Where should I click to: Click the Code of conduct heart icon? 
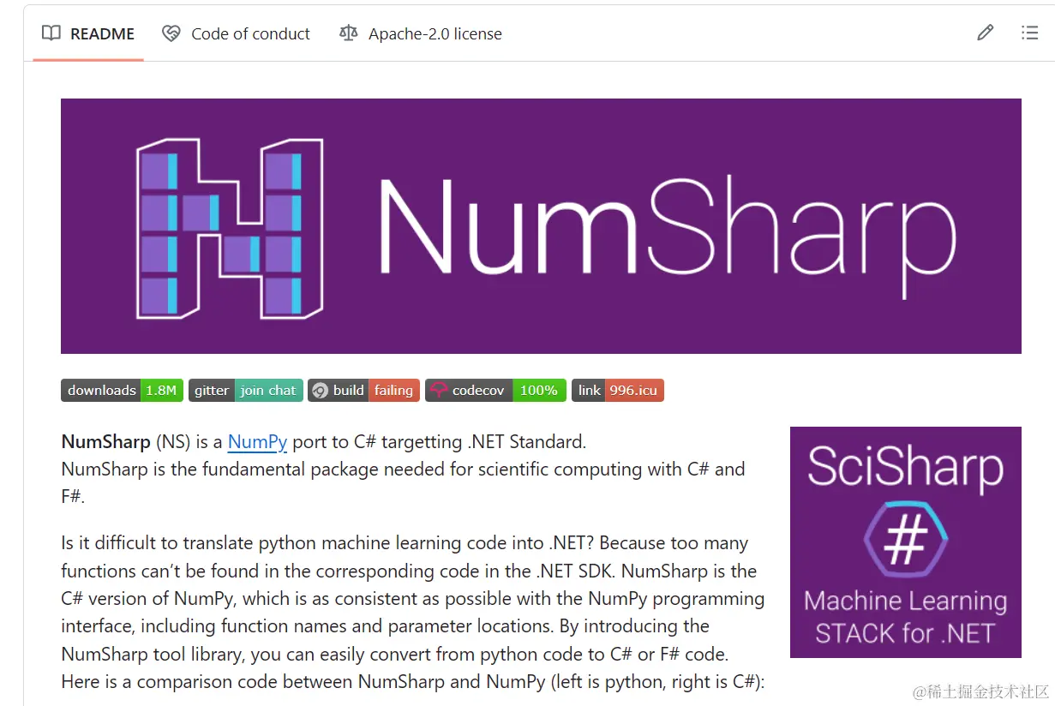[x=171, y=33]
